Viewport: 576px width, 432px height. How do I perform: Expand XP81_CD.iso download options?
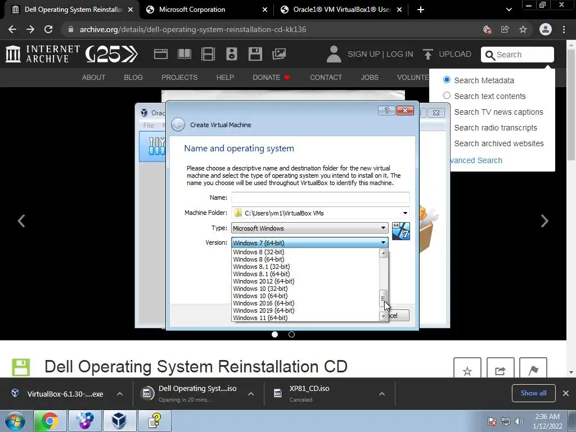tap(382, 394)
